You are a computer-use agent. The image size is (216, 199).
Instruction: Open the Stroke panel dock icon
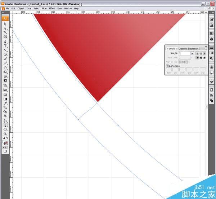(x=211, y=48)
